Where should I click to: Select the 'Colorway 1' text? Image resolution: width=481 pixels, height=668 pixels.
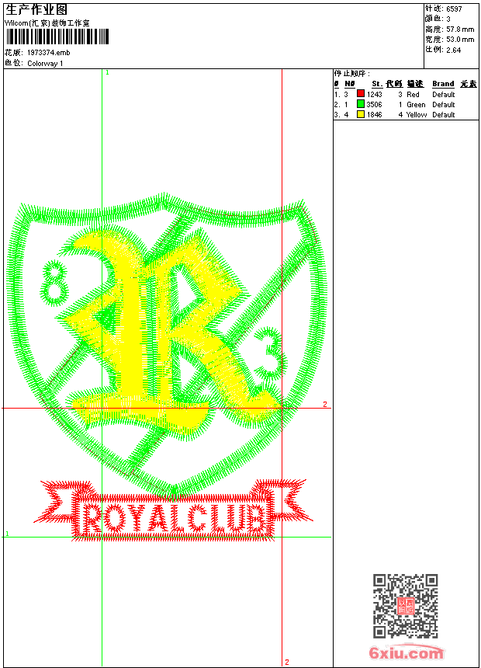[45, 64]
